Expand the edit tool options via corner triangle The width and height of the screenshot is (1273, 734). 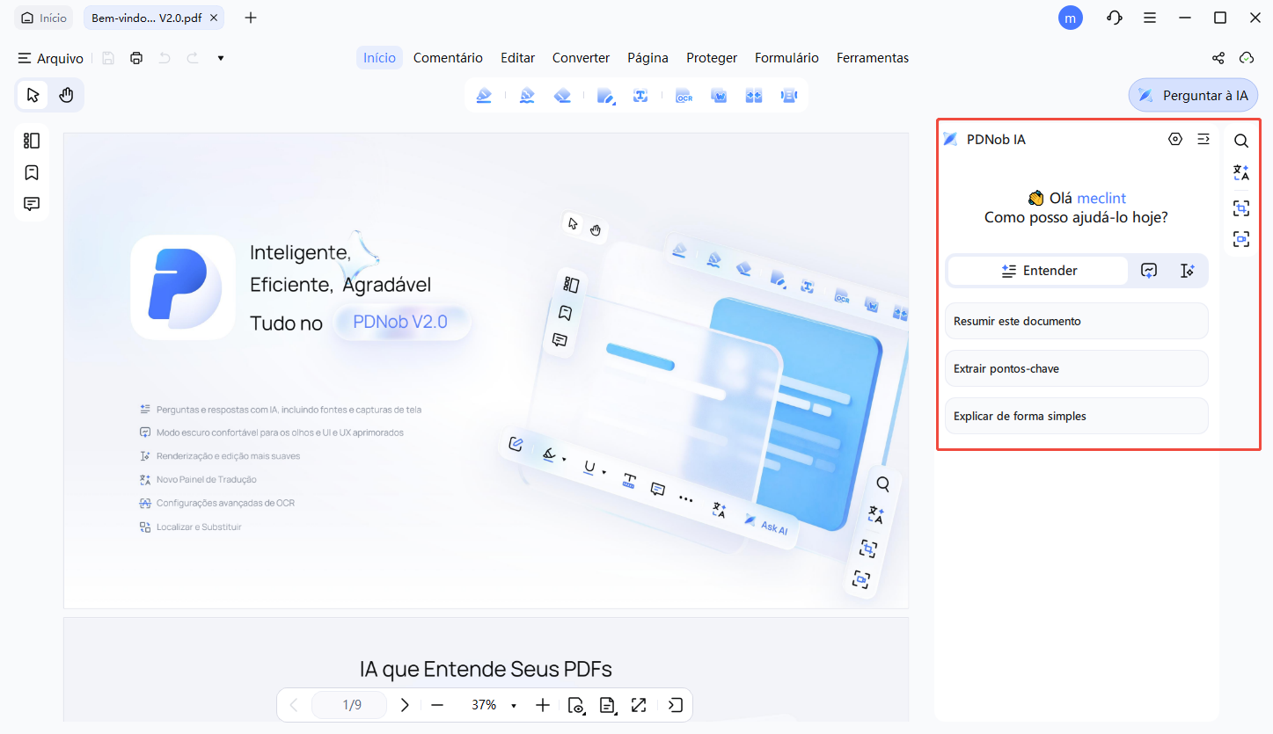click(x=613, y=102)
